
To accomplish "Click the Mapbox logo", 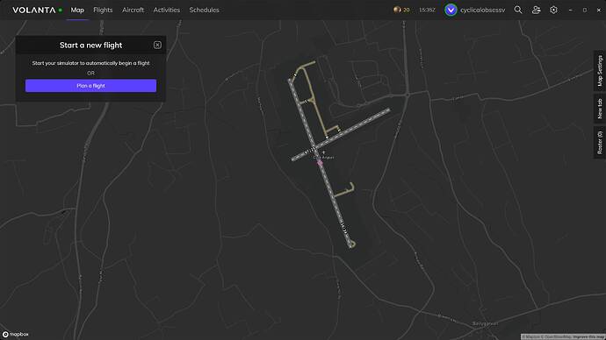I will (16, 334).
